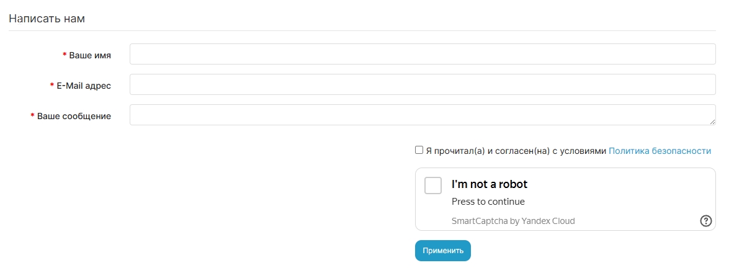Focus the Ваше имя input field
734x273 pixels.
pyautogui.click(x=422, y=54)
